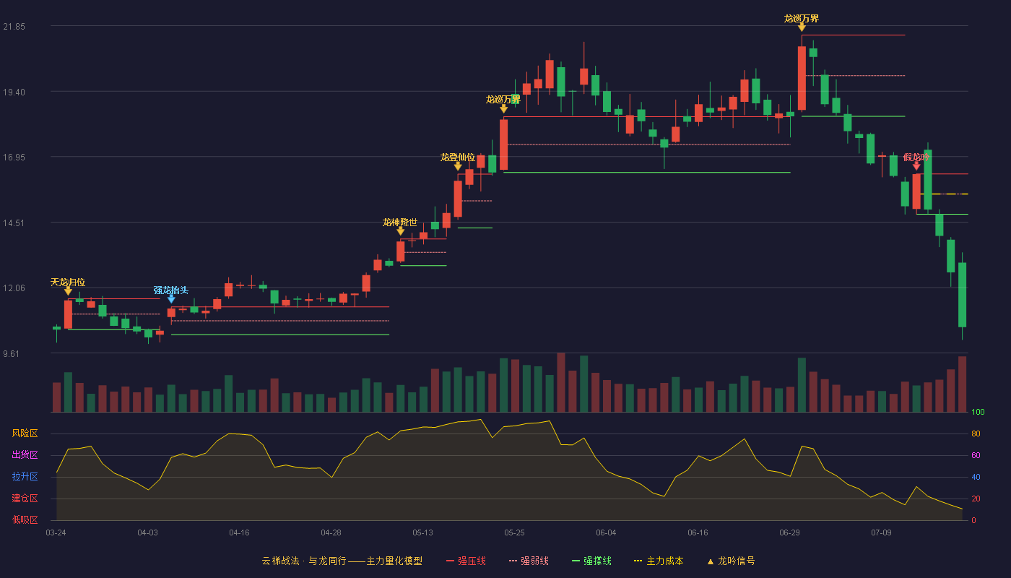Image resolution: width=1011 pixels, height=578 pixels.
Task: Select the 出货区 zone label
Action: (x=25, y=455)
